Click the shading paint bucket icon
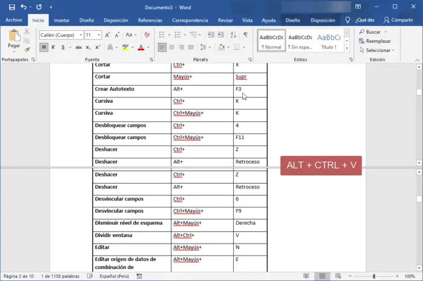This screenshot has height=281, width=423. point(221,48)
